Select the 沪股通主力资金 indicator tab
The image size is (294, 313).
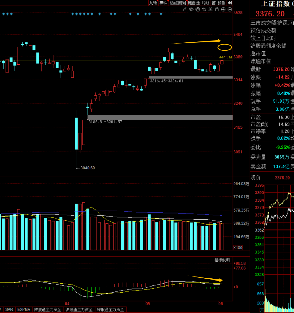coord(79,309)
